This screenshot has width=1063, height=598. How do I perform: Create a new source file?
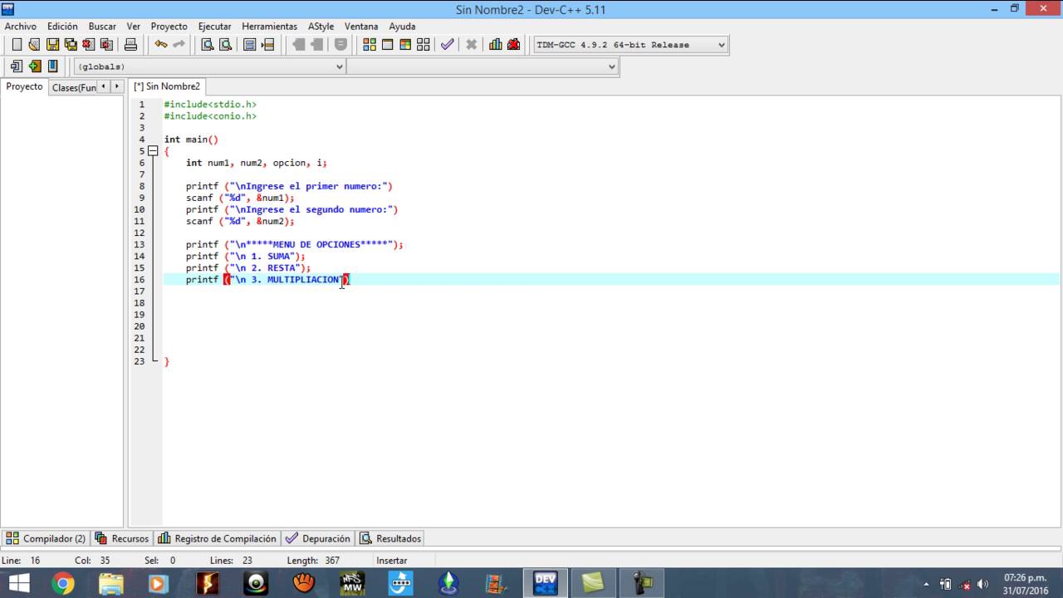[17, 45]
